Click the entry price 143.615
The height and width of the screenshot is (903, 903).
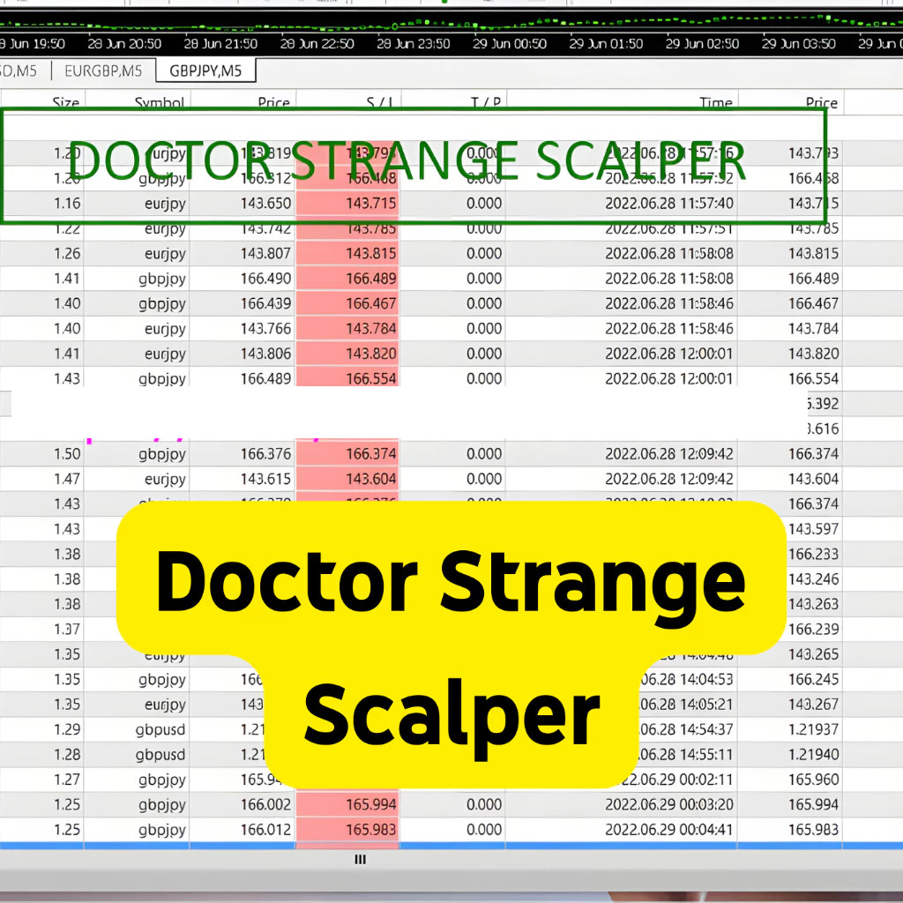[x=265, y=479]
